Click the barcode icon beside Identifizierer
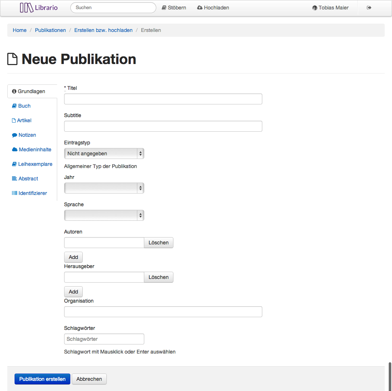The height and width of the screenshot is (391, 392). tap(15, 193)
